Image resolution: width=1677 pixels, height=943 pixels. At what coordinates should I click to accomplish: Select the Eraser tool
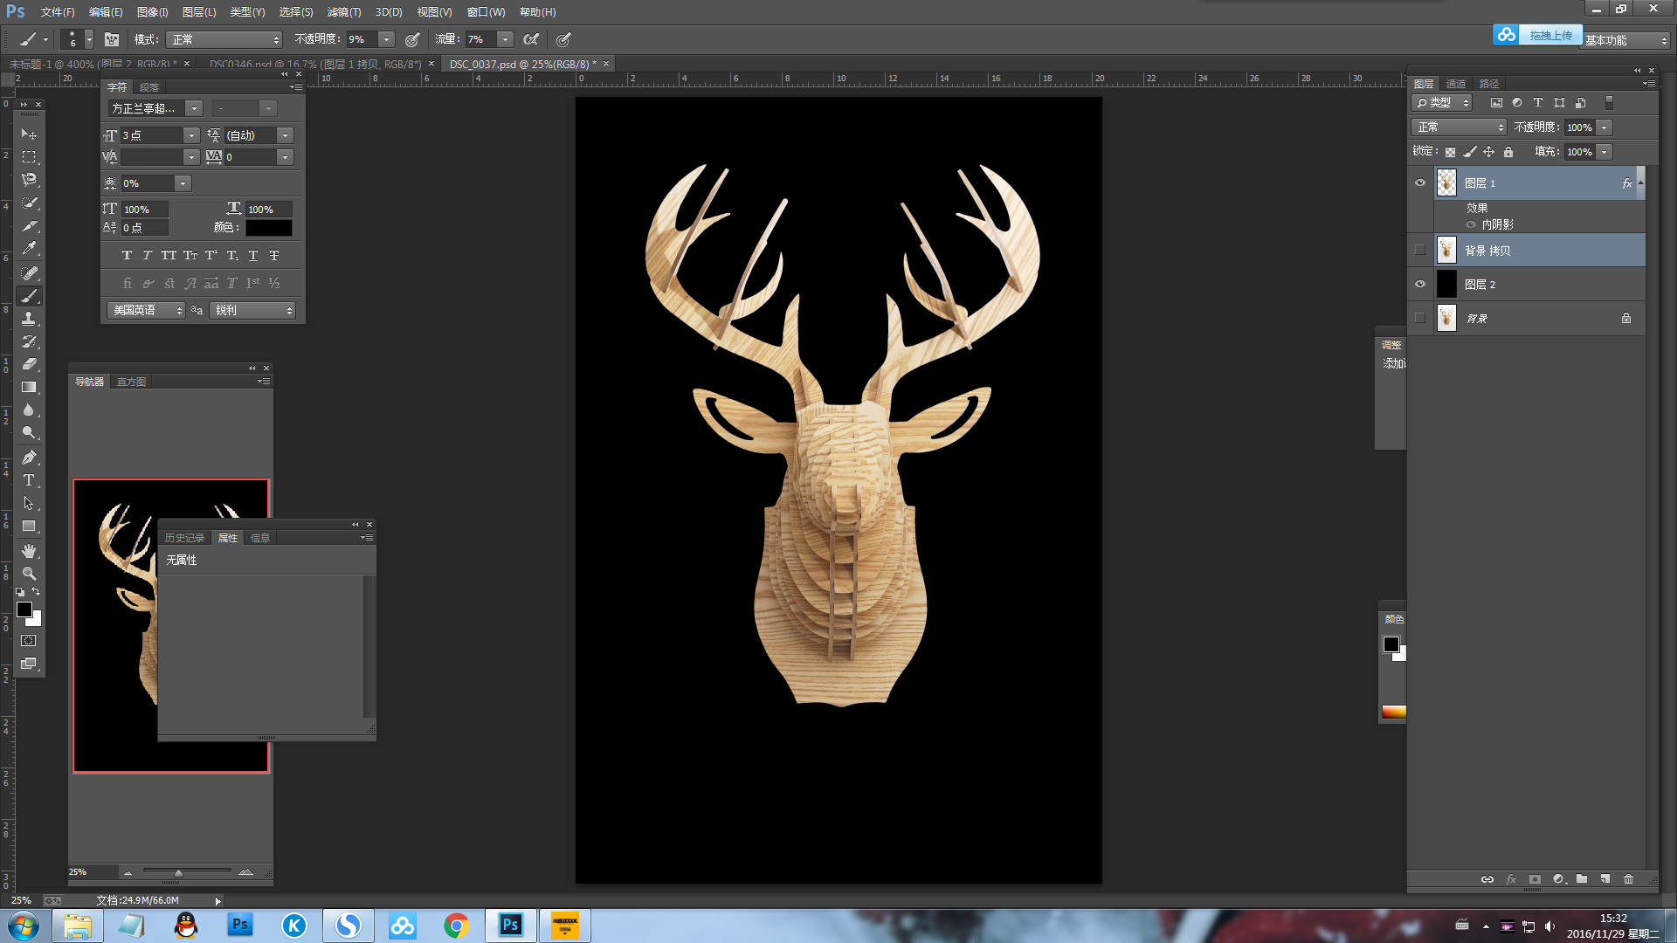(x=29, y=364)
